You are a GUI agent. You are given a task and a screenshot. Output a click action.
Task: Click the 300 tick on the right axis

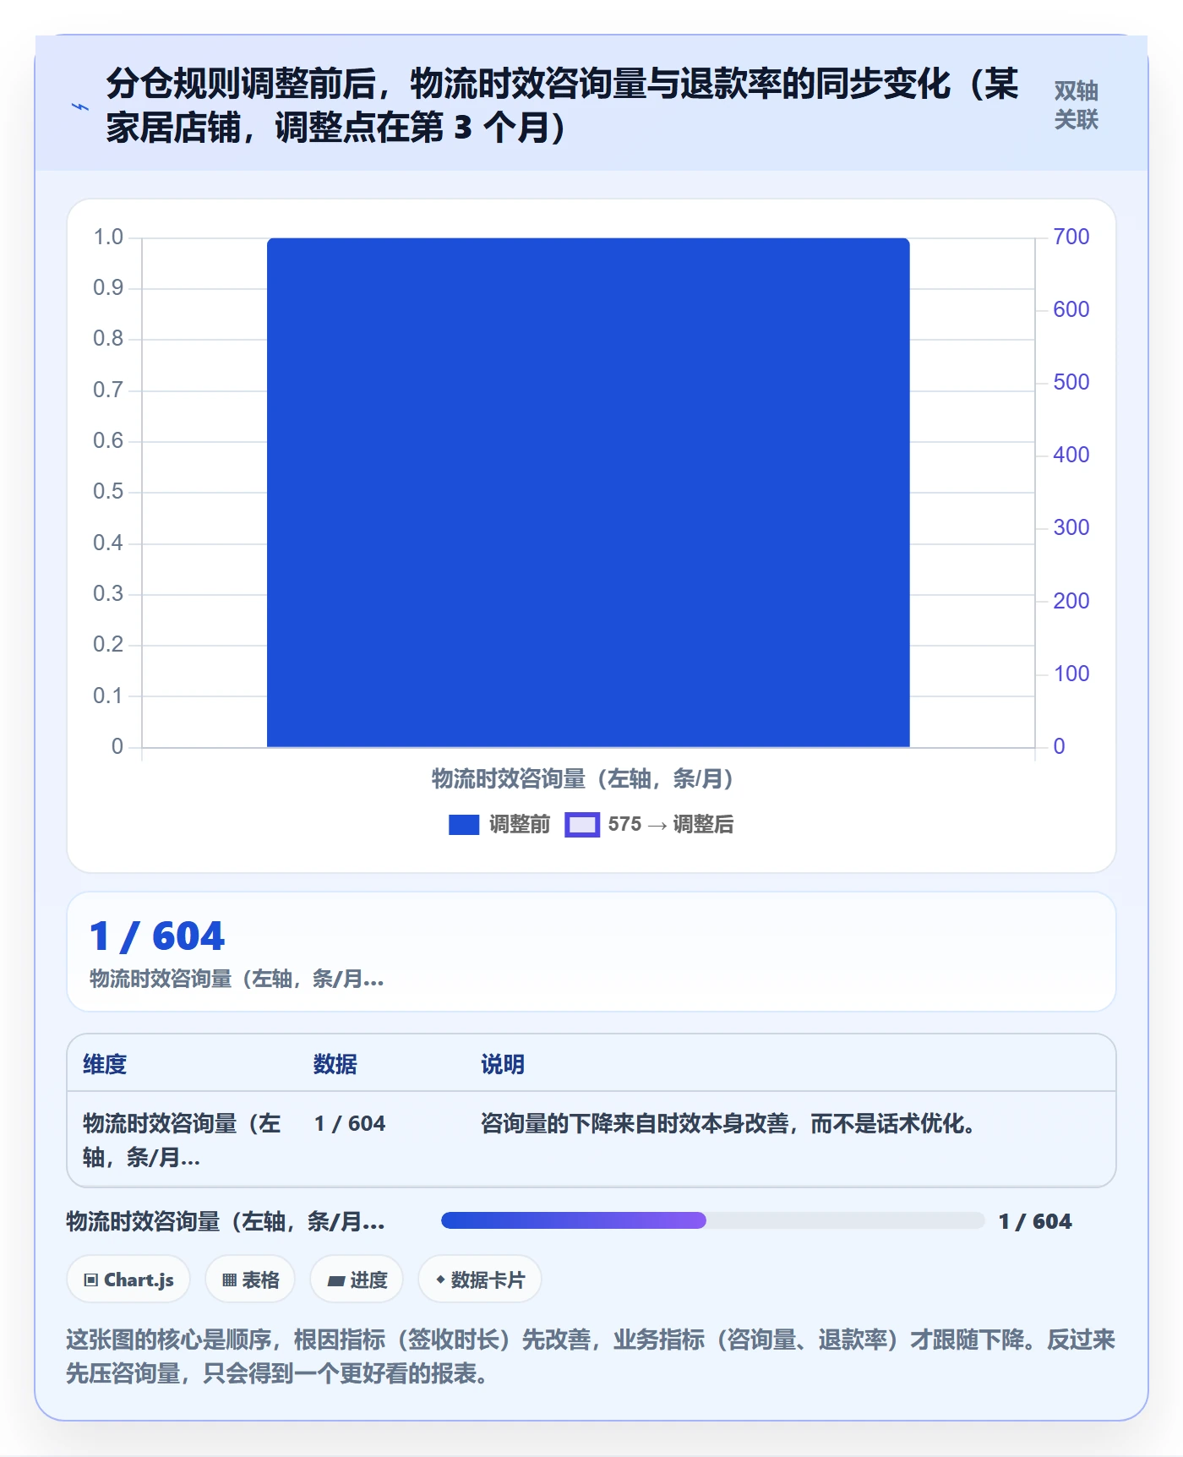click(x=1071, y=528)
